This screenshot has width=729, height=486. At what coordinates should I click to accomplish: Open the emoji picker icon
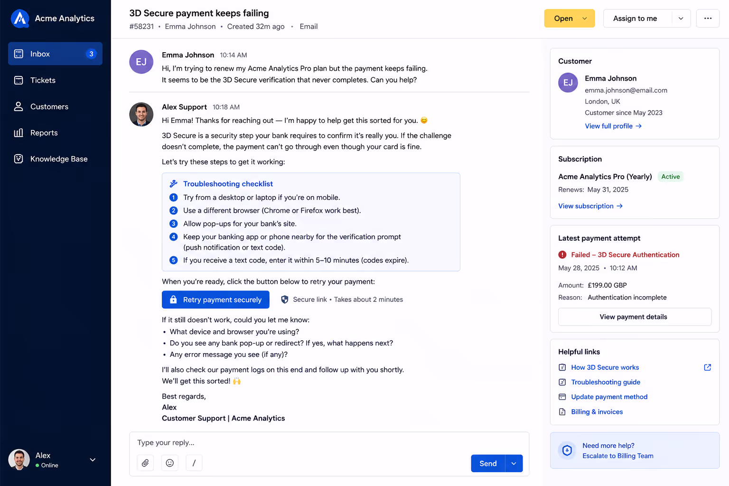[x=170, y=463]
